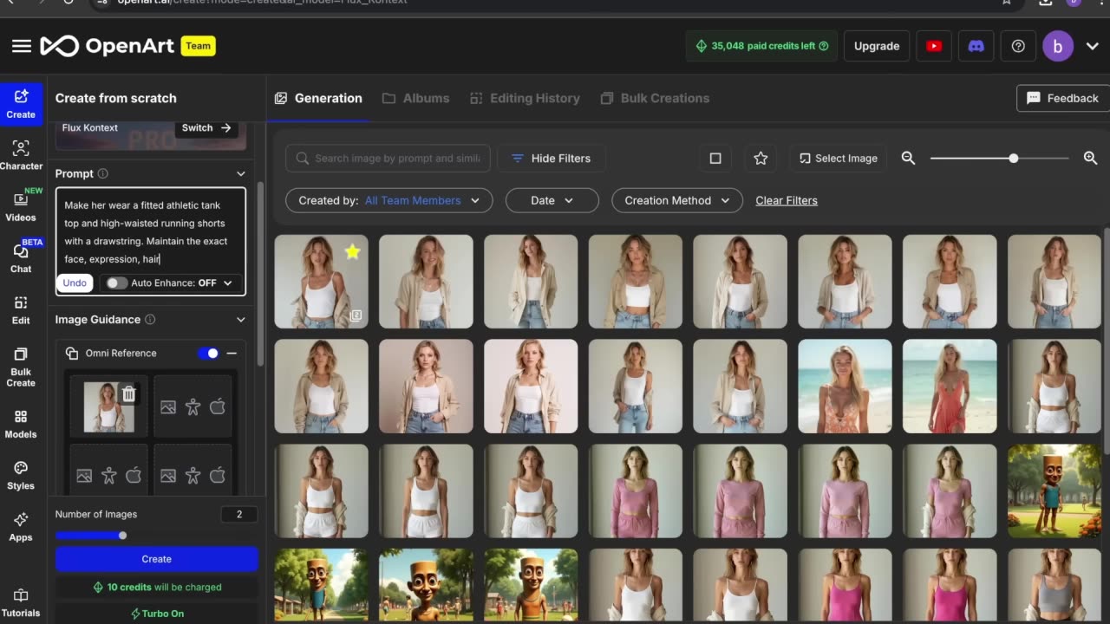Viewport: 1110px width, 624px height.
Task: Select Create in the left sidebar
Action: coord(21,104)
